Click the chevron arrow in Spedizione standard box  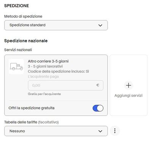click(100, 25)
